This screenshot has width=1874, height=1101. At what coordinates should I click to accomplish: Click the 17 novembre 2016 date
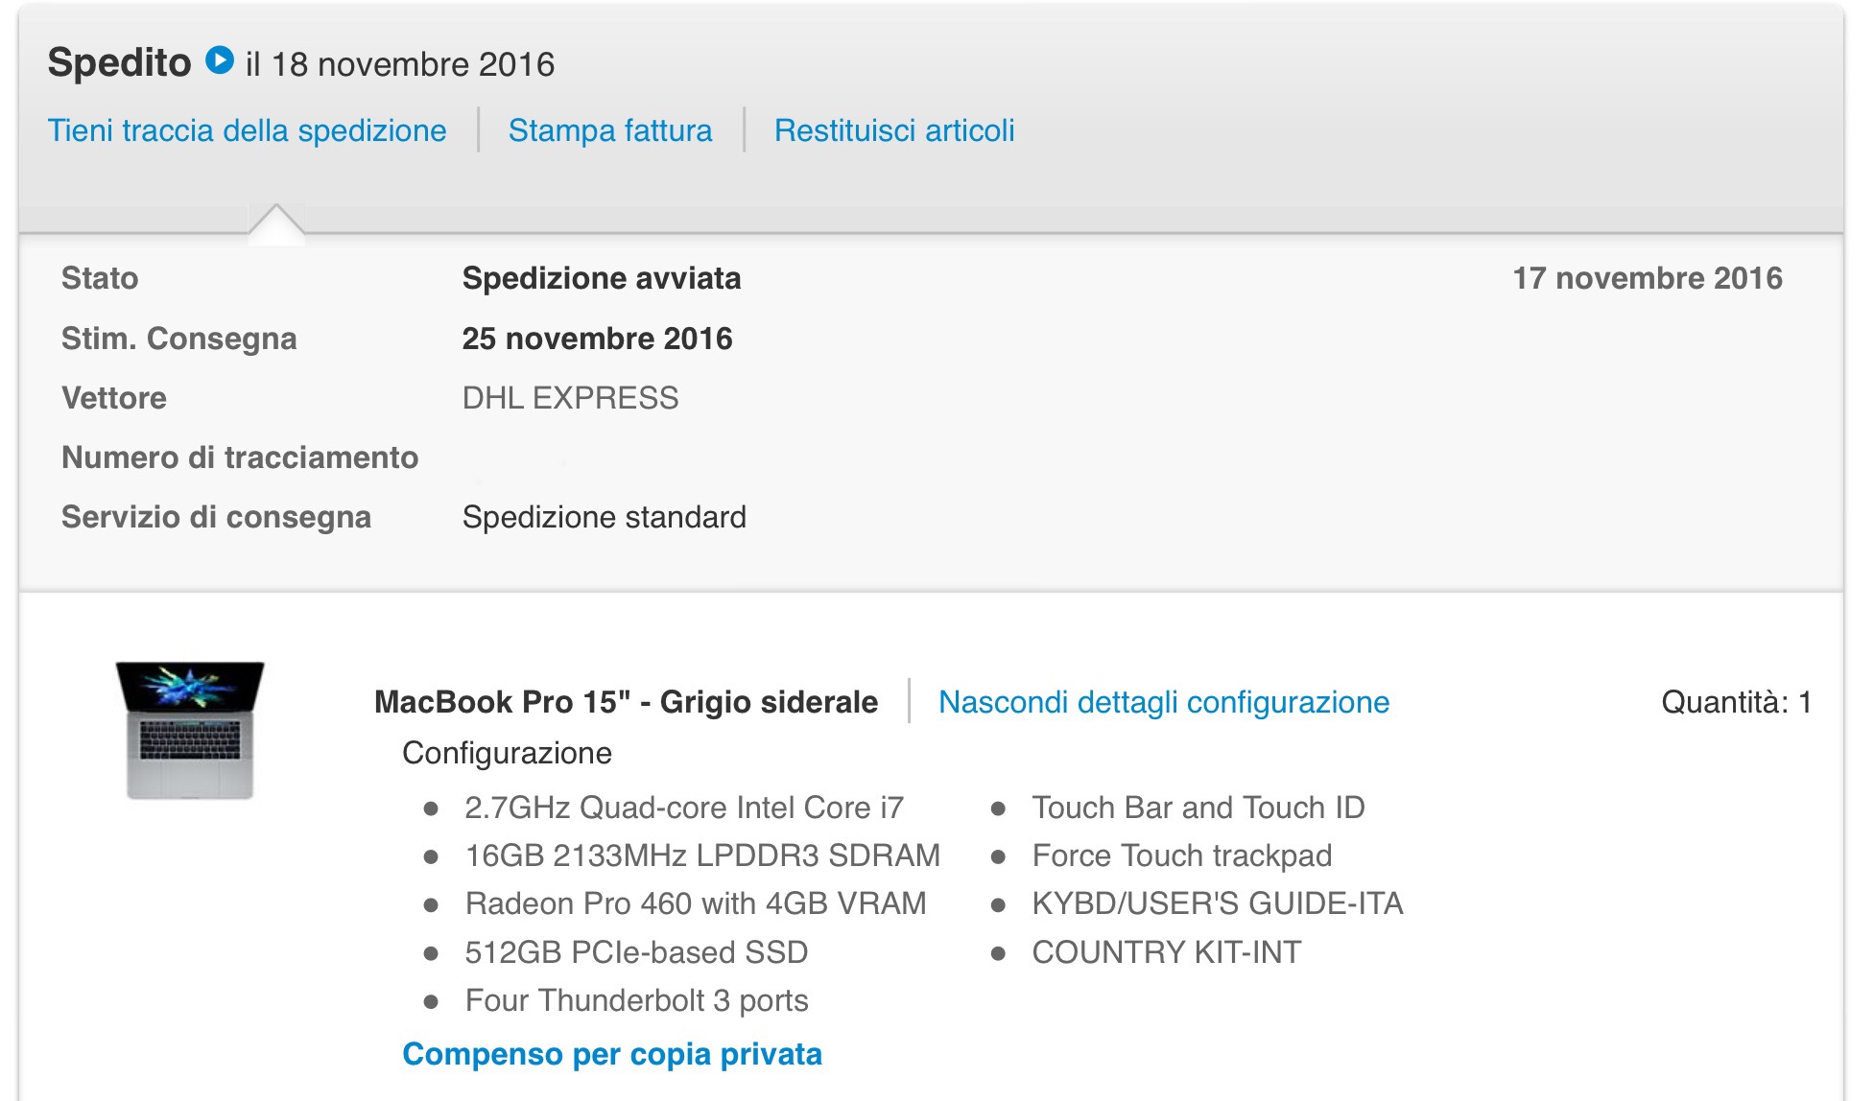point(1648,278)
